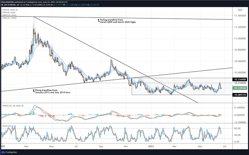Screen dimensions: 249x155
Task: Click the publisher line CVecchioFX3e published on TradingView.com
Action: [35, 2]
